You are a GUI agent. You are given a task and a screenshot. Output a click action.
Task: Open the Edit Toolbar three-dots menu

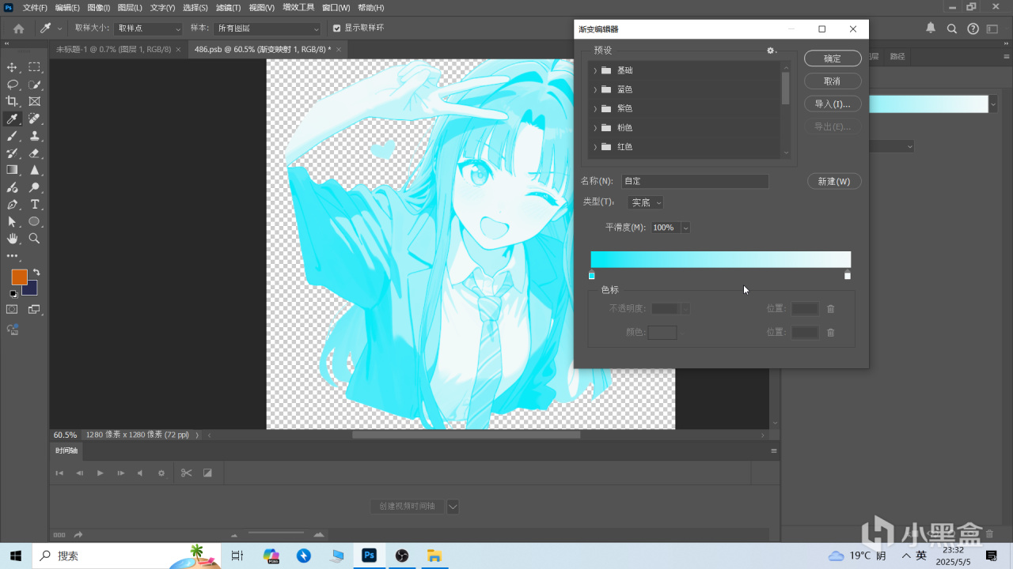point(12,256)
